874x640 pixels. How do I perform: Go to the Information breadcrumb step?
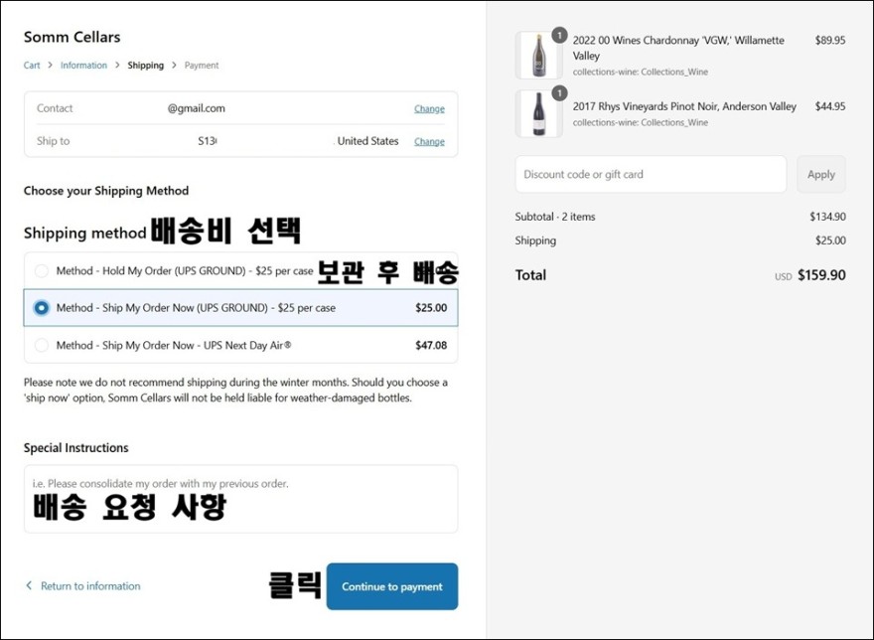83,66
